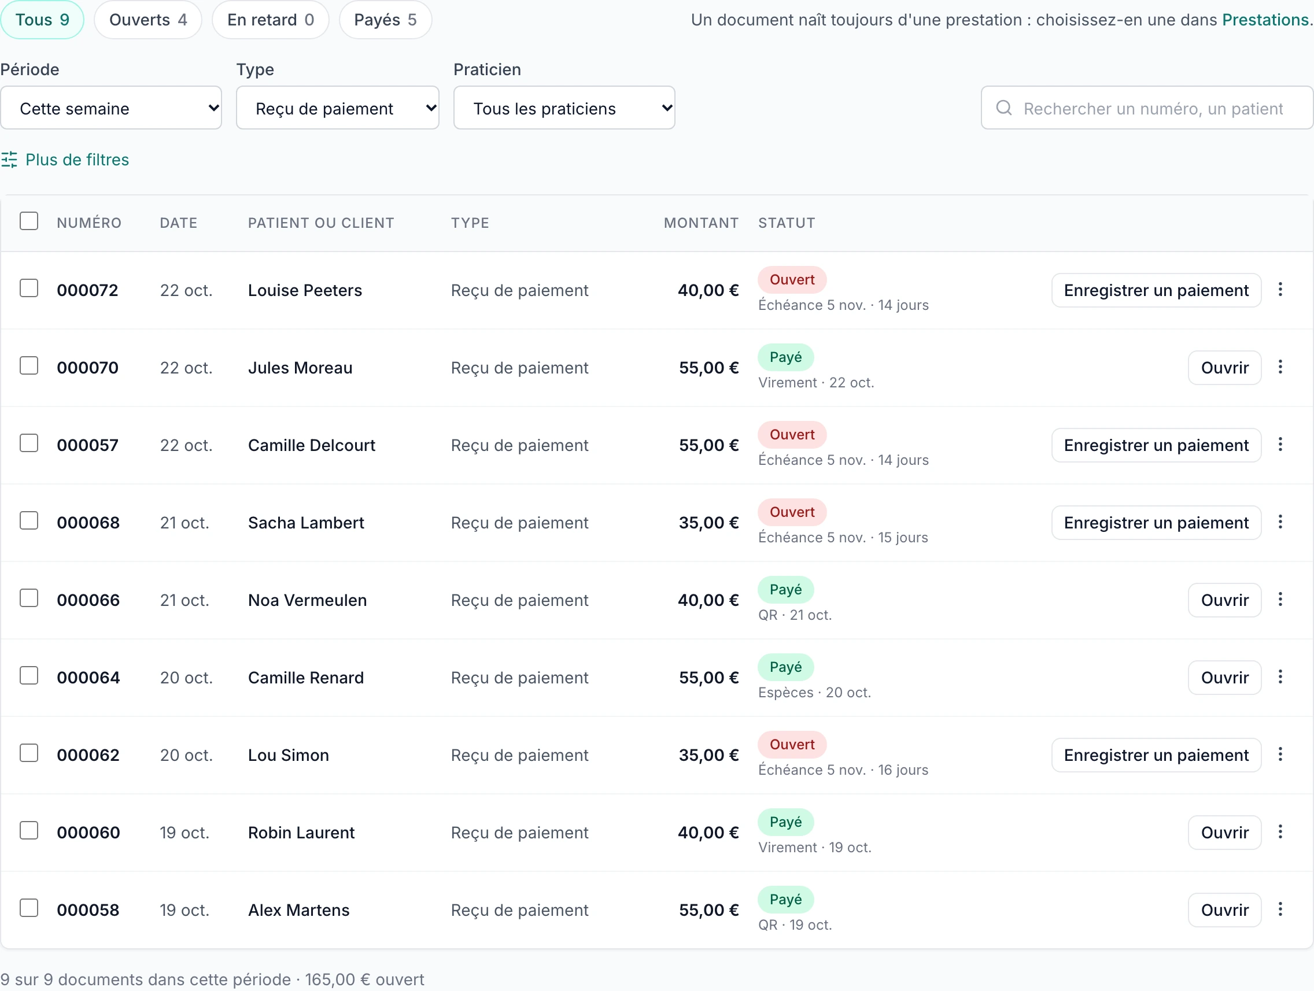Switch to the Payés 5 tab
1314x991 pixels.
coord(386,20)
